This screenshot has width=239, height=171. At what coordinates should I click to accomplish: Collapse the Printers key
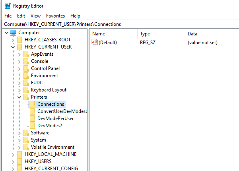tap(19, 97)
